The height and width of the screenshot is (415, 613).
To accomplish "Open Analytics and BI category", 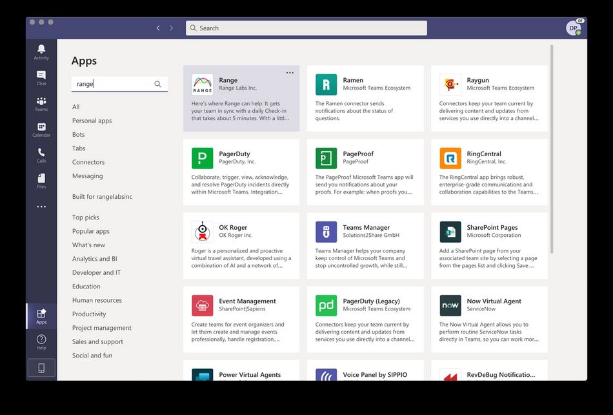I will pos(95,259).
